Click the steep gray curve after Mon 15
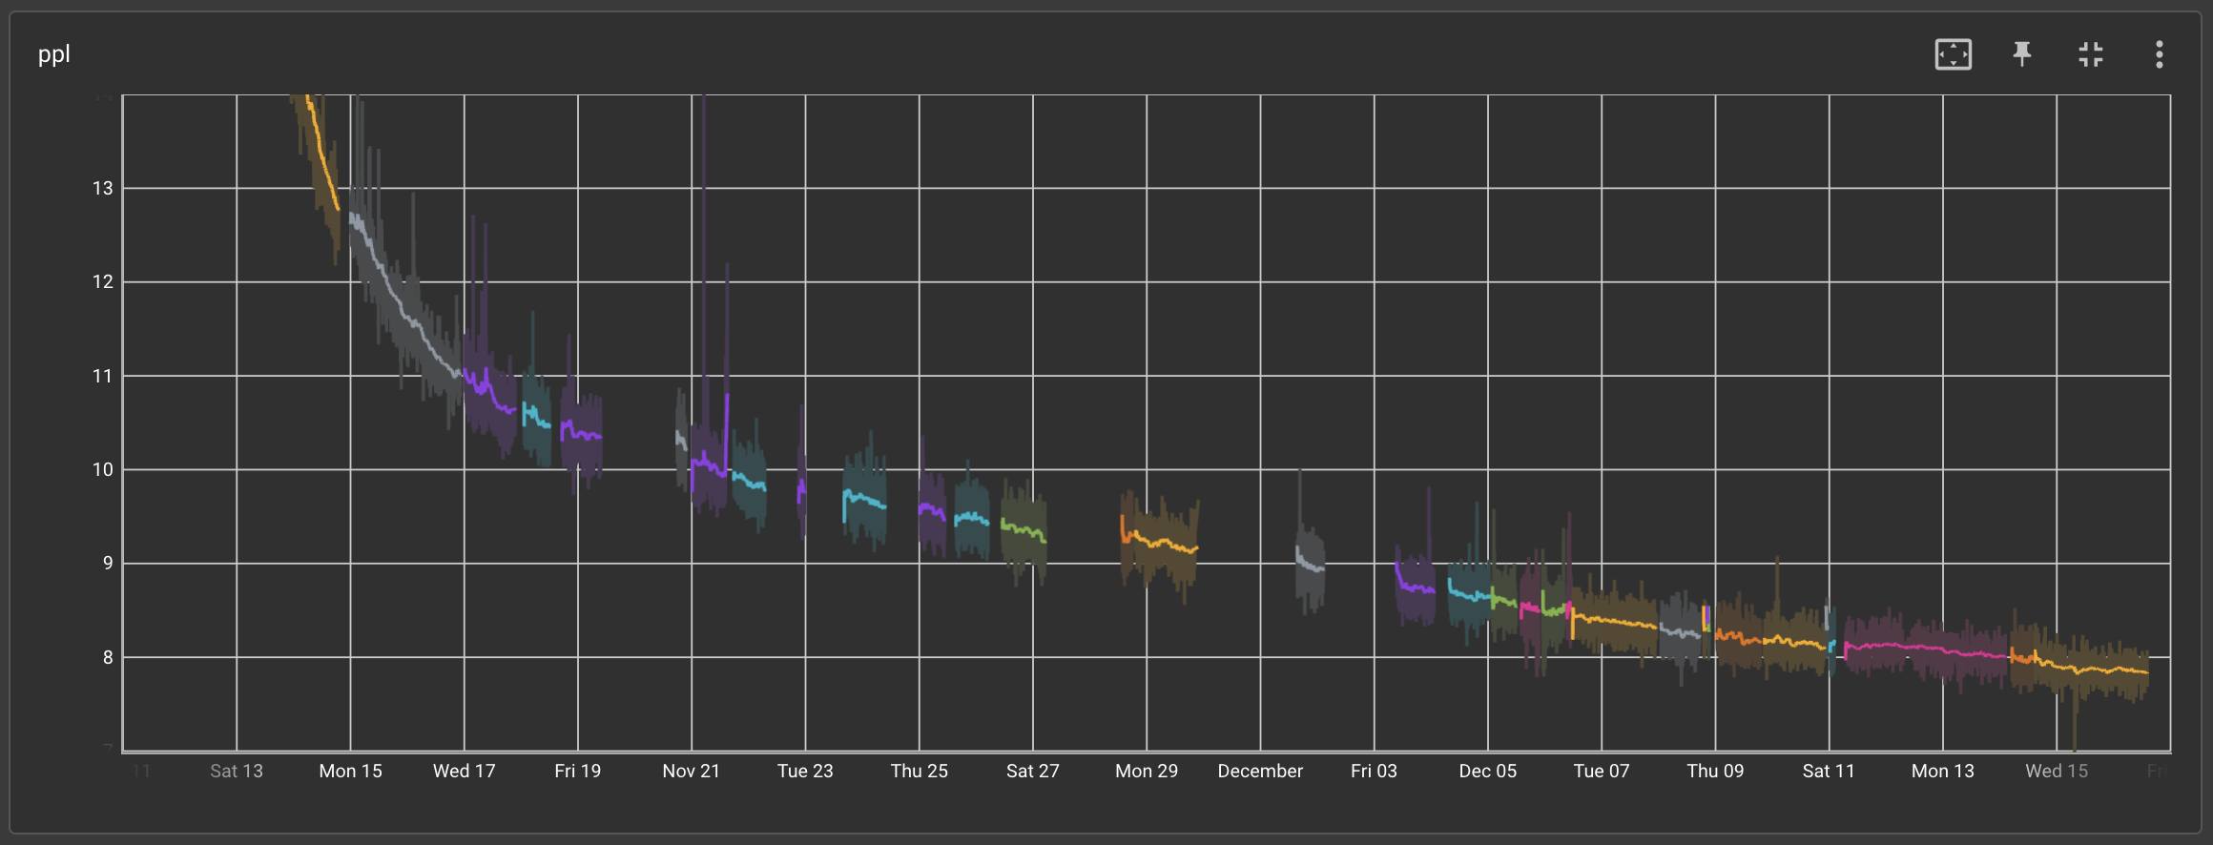The width and height of the screenshot is (2213, 845). (x=401, y=305)
